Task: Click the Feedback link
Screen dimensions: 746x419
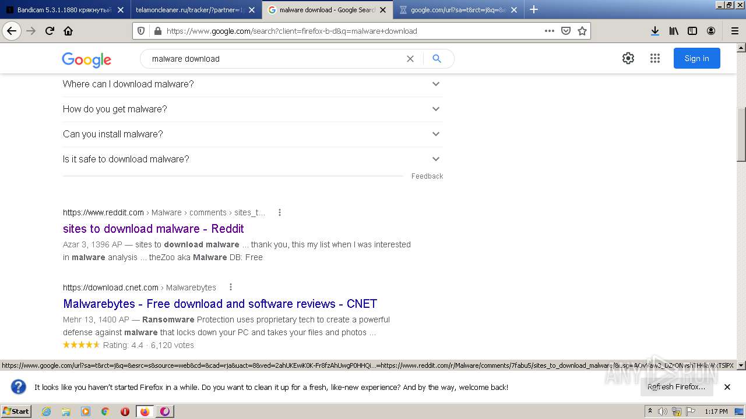Action: point(427,176)
